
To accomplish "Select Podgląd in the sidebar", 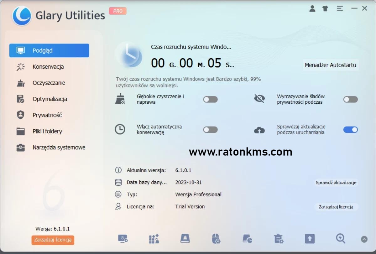I will coord(49,50).
